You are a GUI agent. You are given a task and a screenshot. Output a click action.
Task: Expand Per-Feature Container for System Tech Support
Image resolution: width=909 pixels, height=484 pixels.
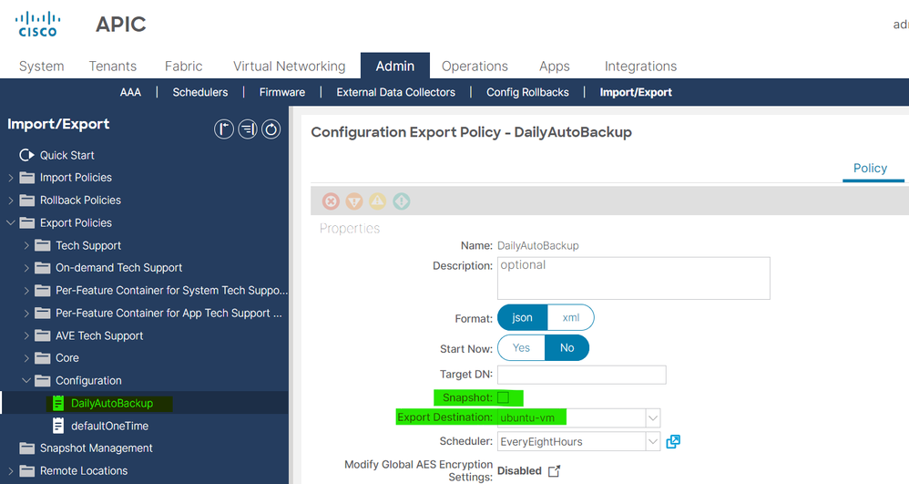click(26, 290)
